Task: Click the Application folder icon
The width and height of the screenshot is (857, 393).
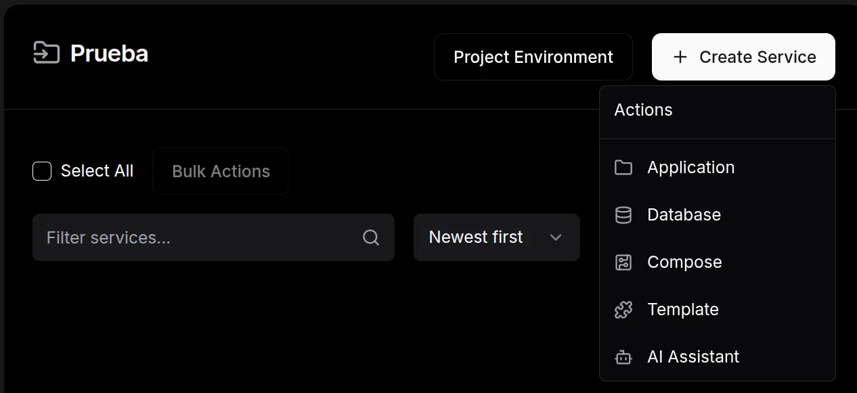Action: pyautogui.click(x=623, y=168)
